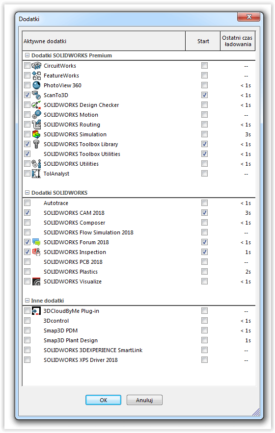Collapse the Inne dodatki group
This screenshot has height=433, width=275.
[27, 300]
